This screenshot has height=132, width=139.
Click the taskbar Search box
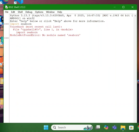click(x=72, y=128)
